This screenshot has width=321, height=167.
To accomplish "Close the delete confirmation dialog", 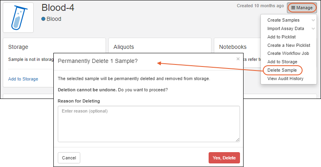I will pyautogui.click(x=238, y=59).
